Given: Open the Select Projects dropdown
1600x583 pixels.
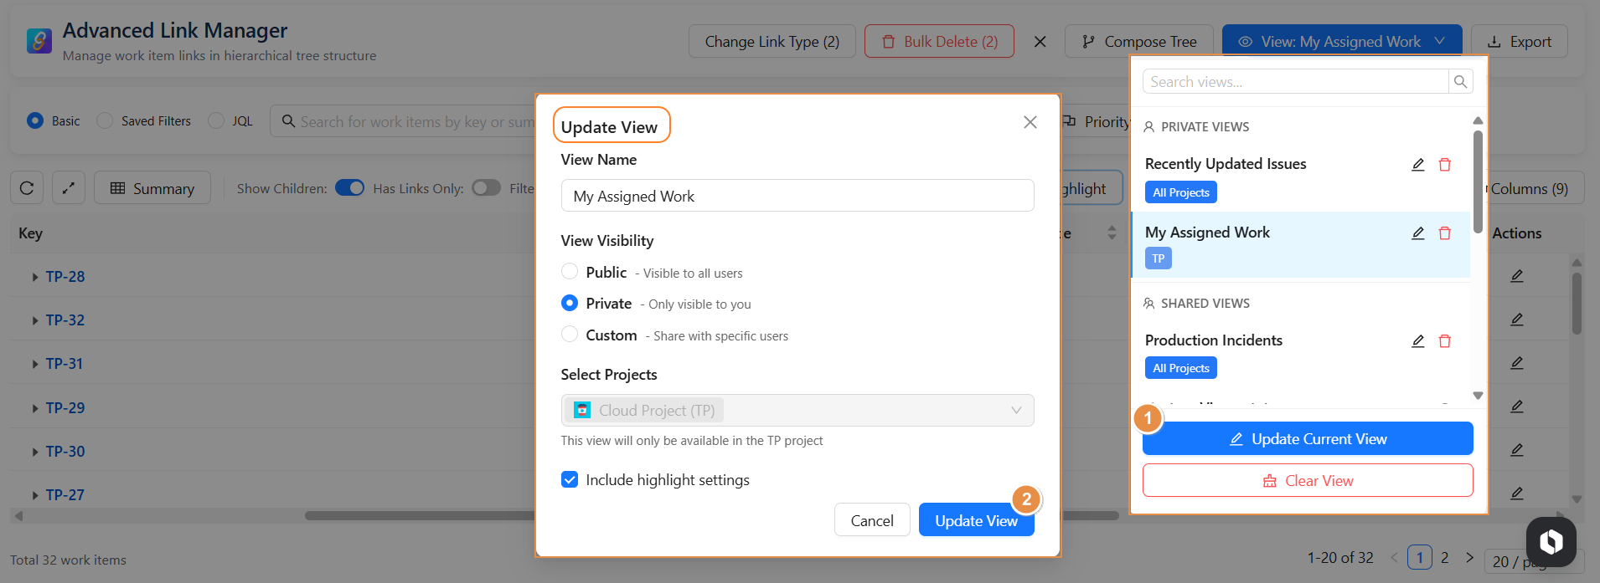Looking at the screenshot, I should click(797, 410).
